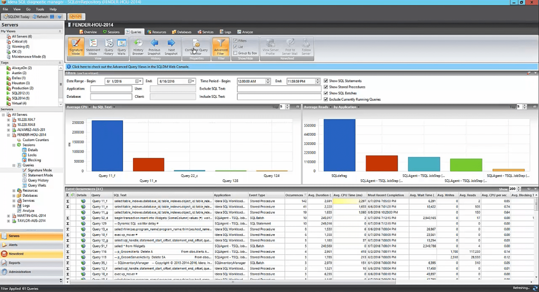This screenshot has width=539, height=292.
Task: Click the Advanced Query Views banner link
Action: [129, 67]
